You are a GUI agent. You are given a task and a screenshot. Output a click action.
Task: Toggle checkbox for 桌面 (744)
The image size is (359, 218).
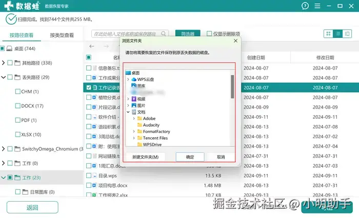[2, 49]
